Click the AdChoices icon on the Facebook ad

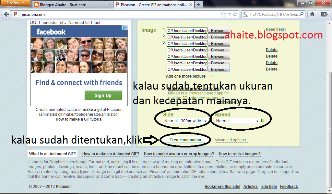(125, 28)
